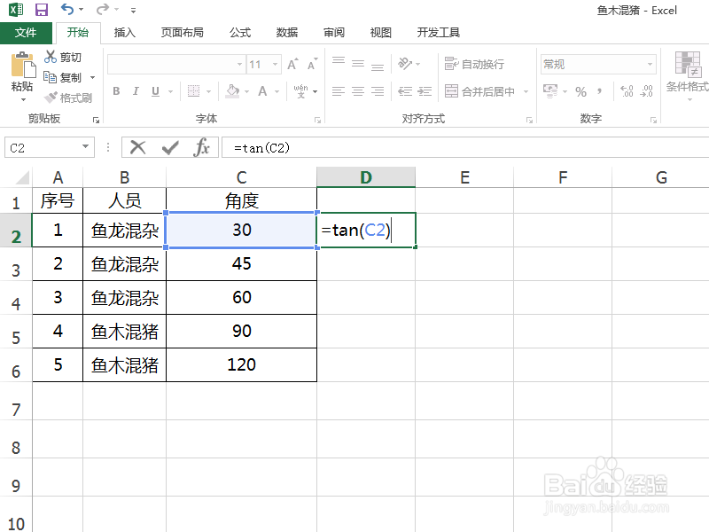The image size is (709, 532).
Task: Click the Format Painter brush icon
Action: [x=51, y=98]
